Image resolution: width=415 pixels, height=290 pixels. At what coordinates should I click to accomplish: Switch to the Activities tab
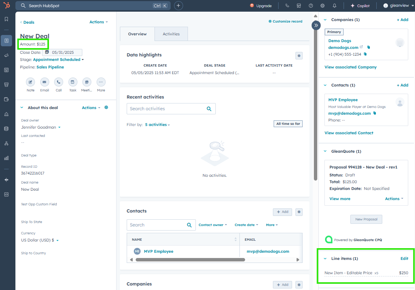tap(171, 34)
